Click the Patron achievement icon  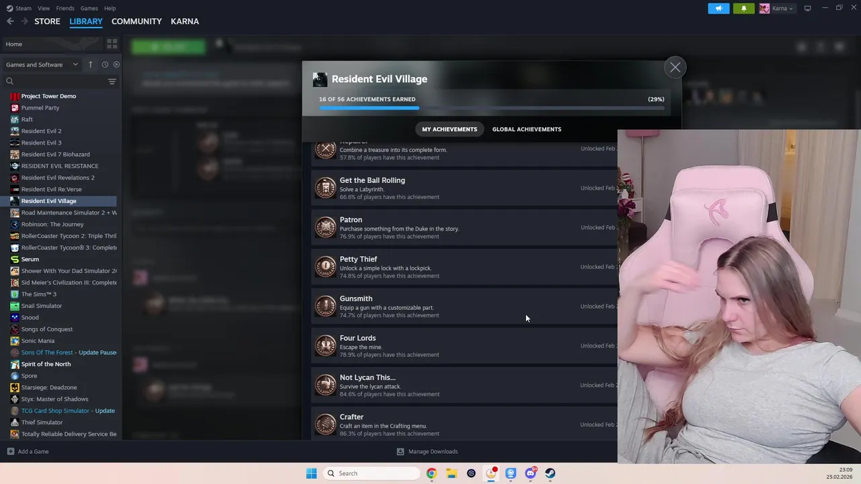pyautogui.click(x=326, y=227)
